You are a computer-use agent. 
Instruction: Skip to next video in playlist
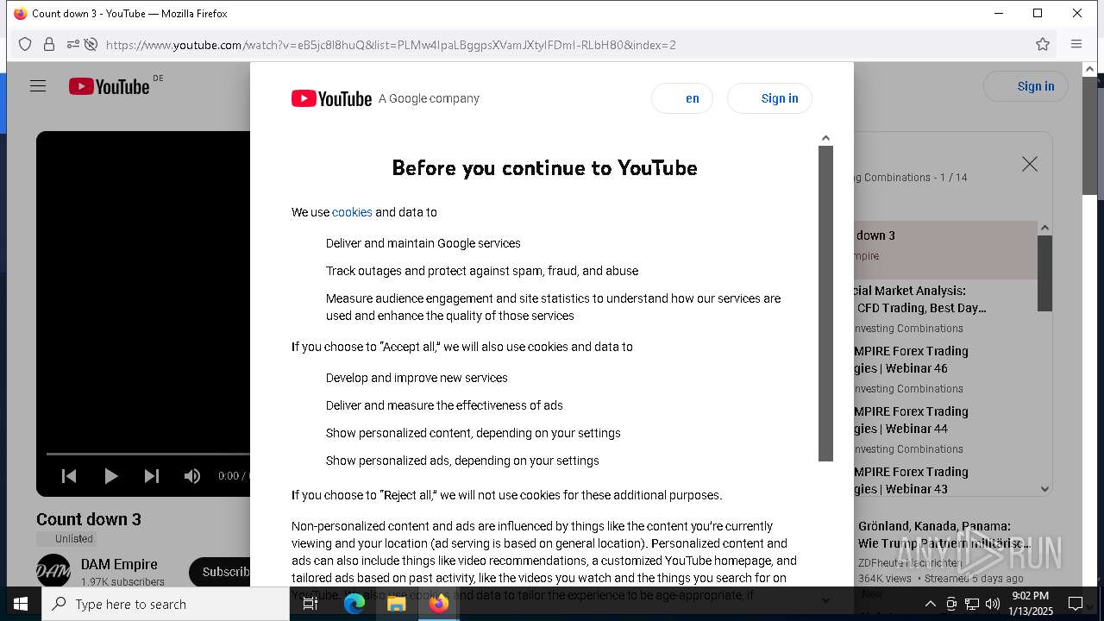pos(152,476)
